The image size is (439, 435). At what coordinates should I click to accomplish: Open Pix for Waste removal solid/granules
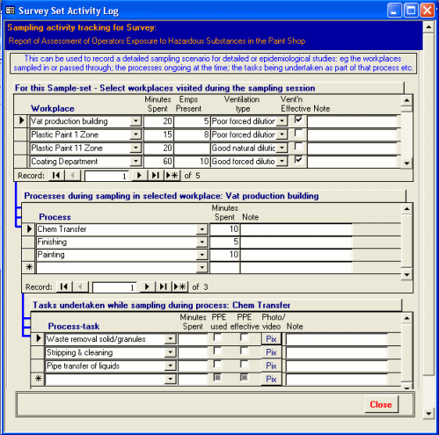click(x=271, y=339)
